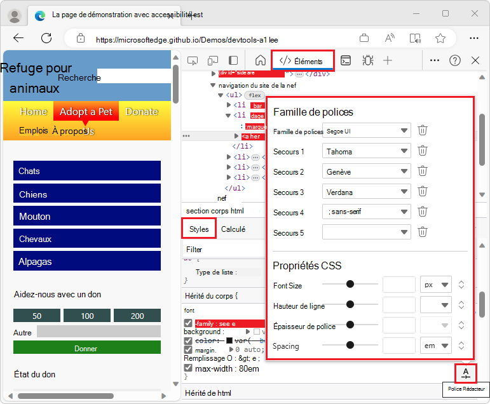The width and height of the screenshot is (490, 404).
Task: Toggle the max-width 80em checkbox
Action: tap(188, 368)
